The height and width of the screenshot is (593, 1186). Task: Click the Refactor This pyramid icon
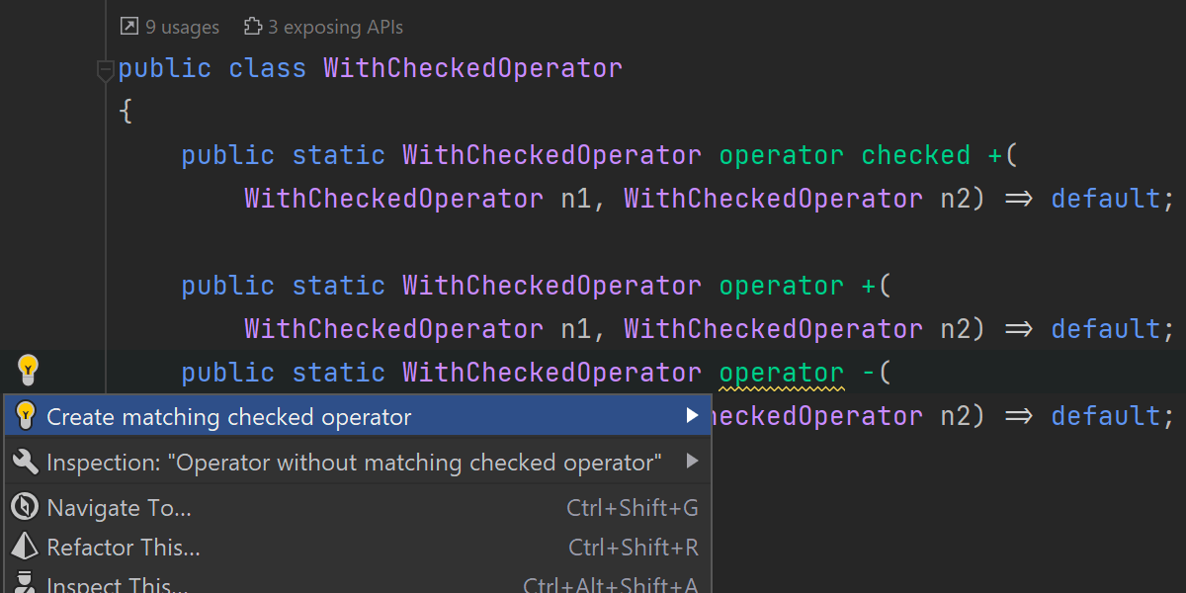pyautogui.click(x=25, y=546)
